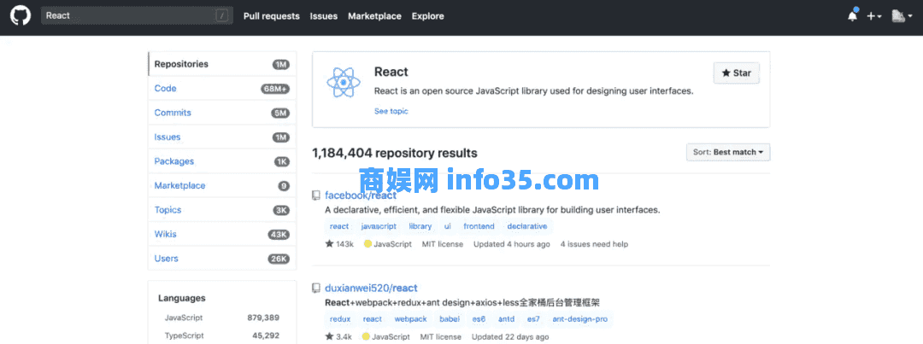The image size is (923, 344).
Task: Click the 1,184,404 repository results heading
Action: [394, 154]
